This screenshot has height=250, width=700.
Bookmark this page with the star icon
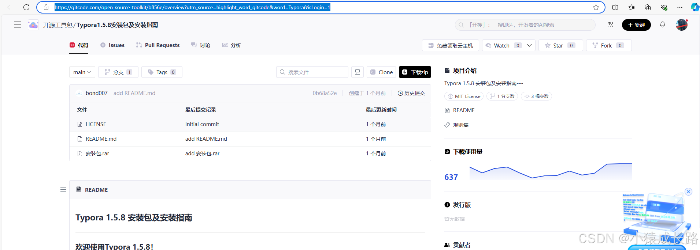point(596,7)
